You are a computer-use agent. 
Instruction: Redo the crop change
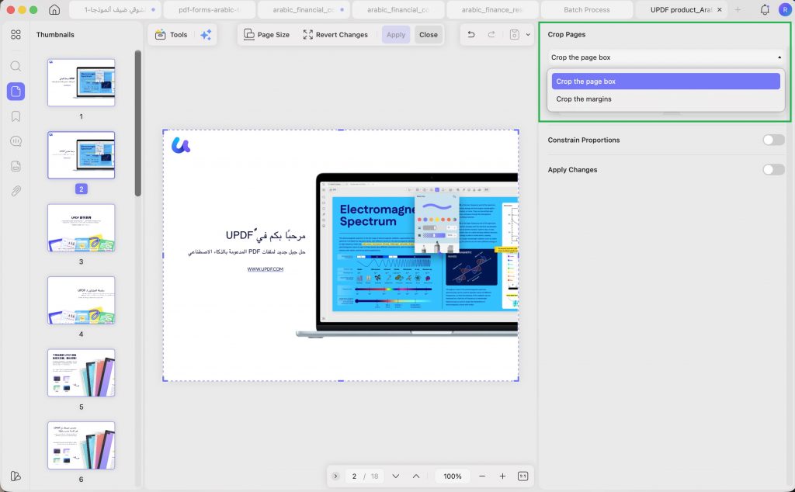point(491,34)
